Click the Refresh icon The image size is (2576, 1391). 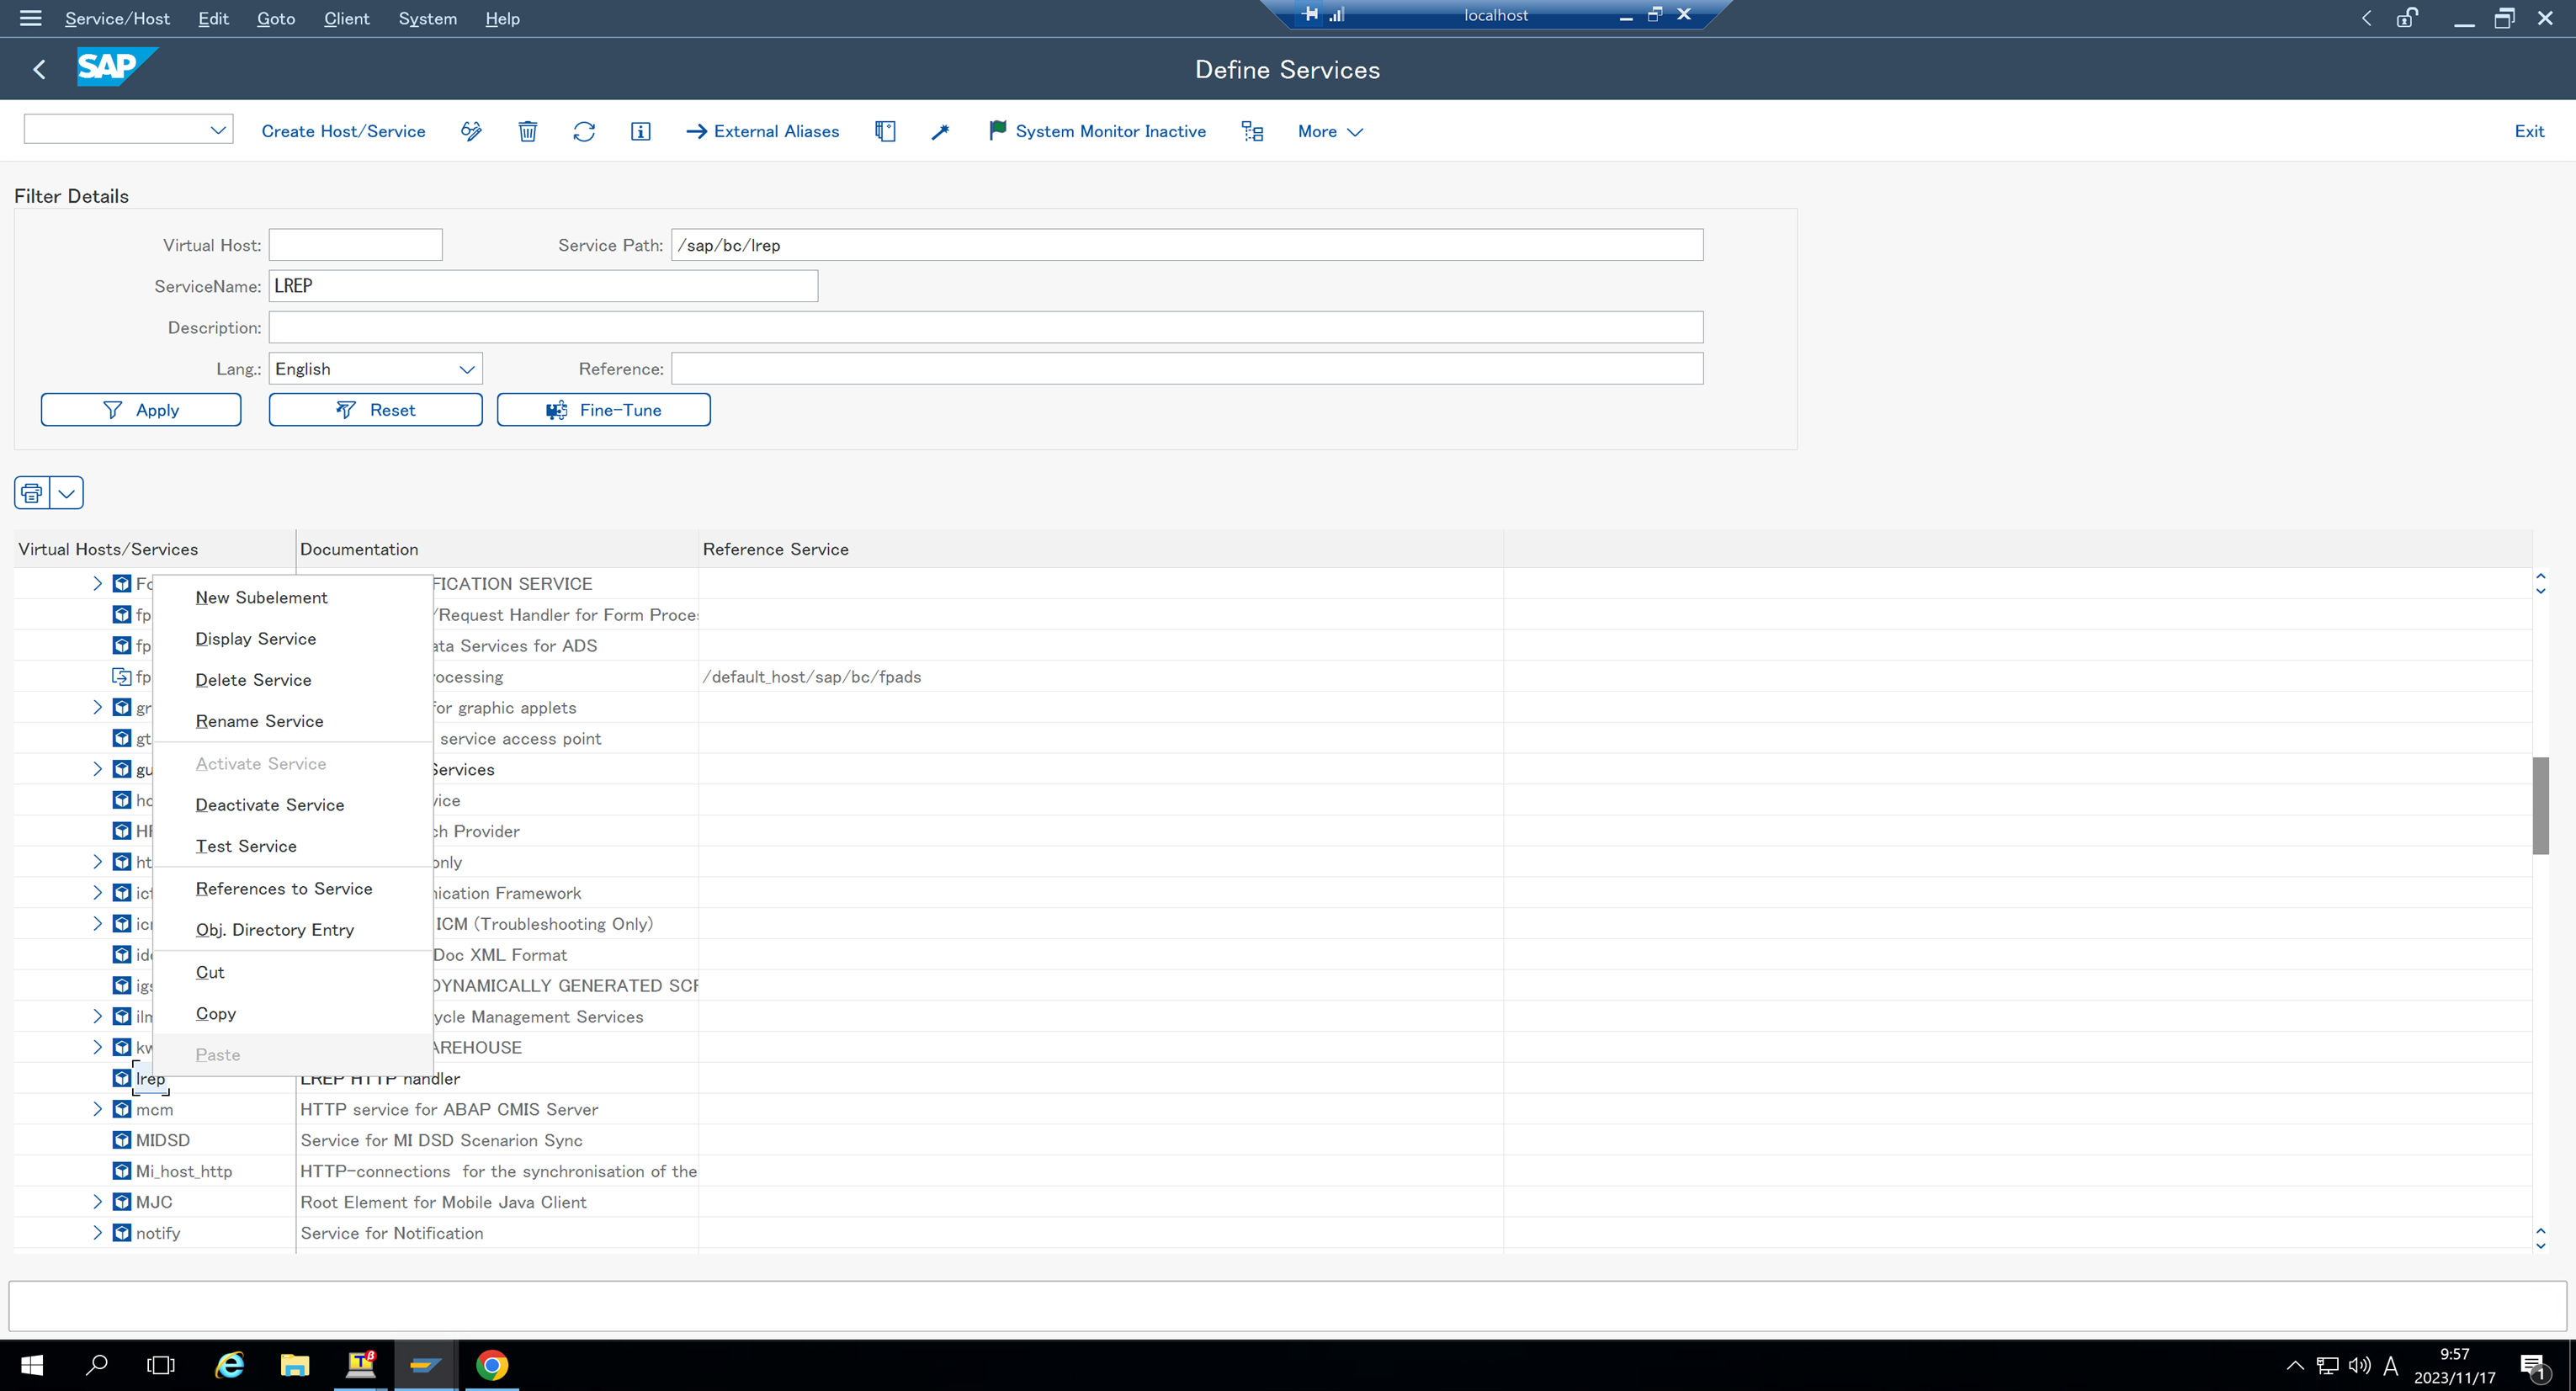[584, 131]
